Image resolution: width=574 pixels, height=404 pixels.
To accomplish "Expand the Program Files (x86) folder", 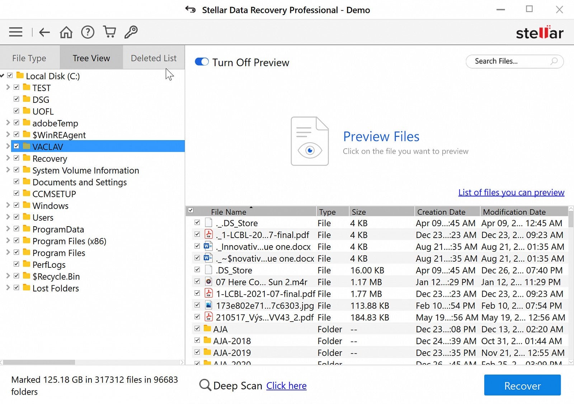I will click(8, 241).
